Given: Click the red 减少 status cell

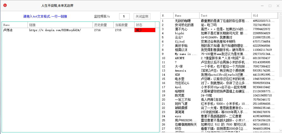Looking at the screenshot, I should [145, 30].
